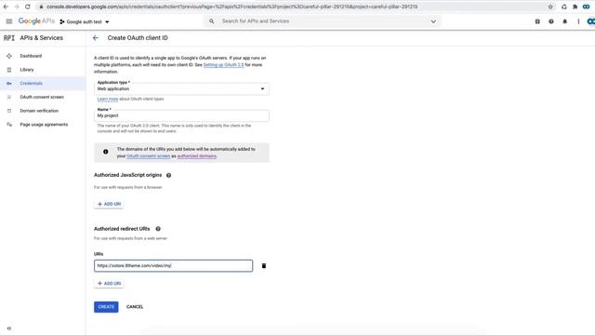Click ADD URI under redirect URIs
Viewport: 595px width, 335px height.
point(109,283)
